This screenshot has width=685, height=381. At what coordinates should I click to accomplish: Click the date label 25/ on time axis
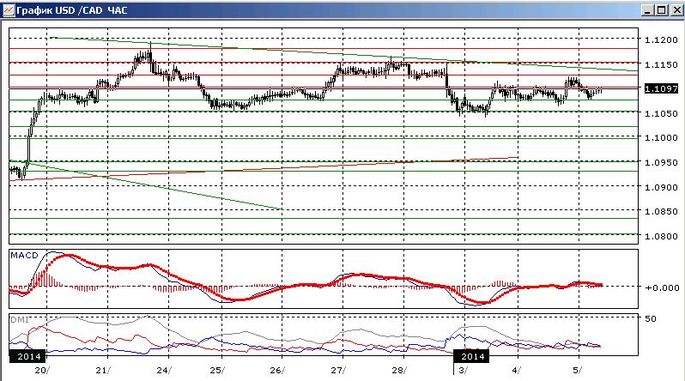217,371
